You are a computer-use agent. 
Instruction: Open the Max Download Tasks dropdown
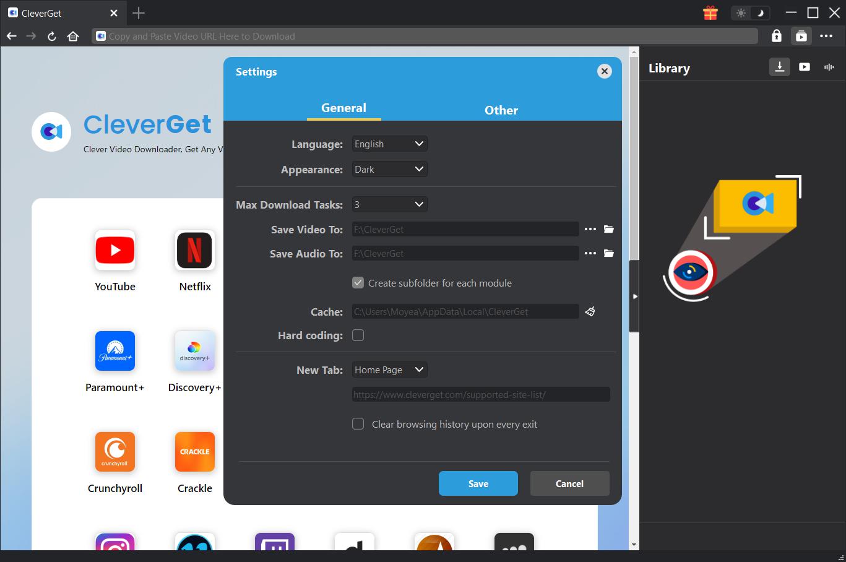389,204
